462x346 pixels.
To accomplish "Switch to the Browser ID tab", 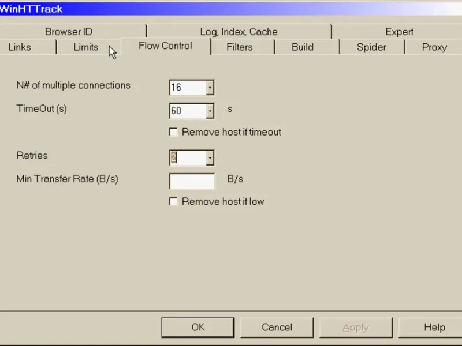I will point(69,32).
